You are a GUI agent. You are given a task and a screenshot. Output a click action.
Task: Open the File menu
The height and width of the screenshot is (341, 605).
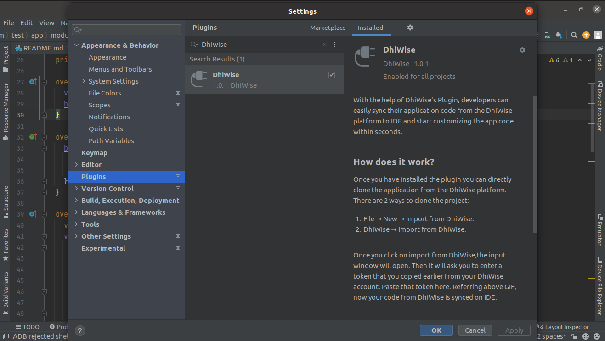coord(9,23)
